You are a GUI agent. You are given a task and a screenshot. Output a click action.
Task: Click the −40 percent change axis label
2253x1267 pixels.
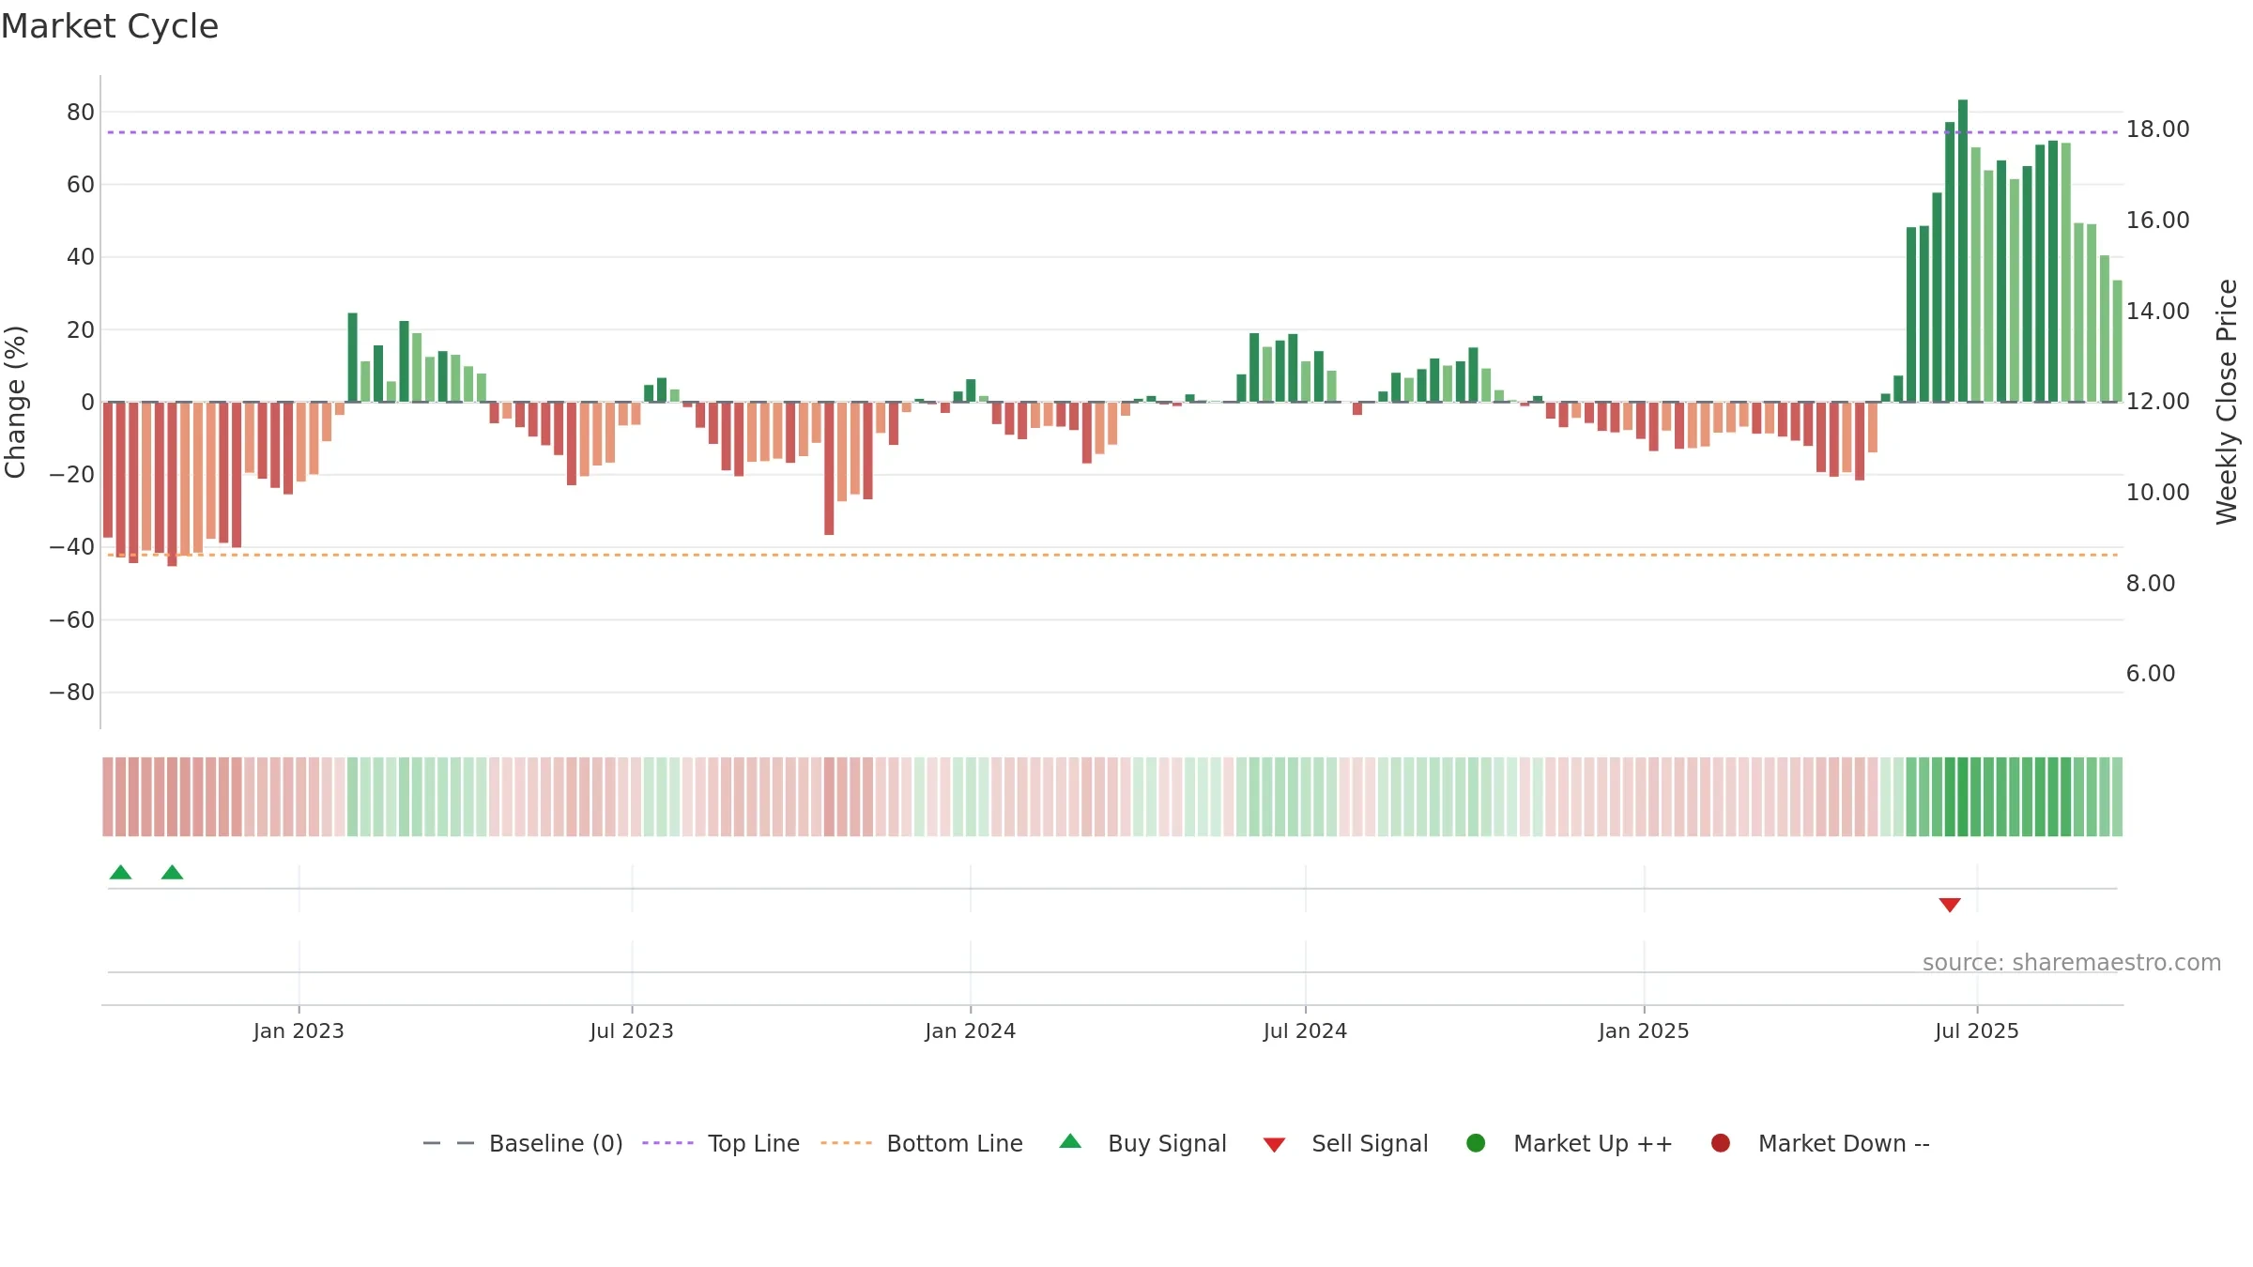tap(72, 546)
